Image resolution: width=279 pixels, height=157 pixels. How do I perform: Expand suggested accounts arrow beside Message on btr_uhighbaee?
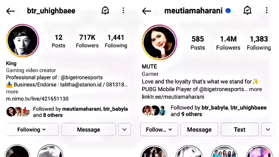pyautogui.click(x=124, y=130)
